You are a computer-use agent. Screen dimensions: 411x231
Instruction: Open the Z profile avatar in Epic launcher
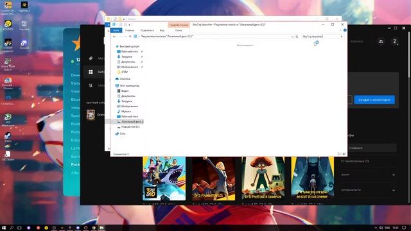coord(395,41)
